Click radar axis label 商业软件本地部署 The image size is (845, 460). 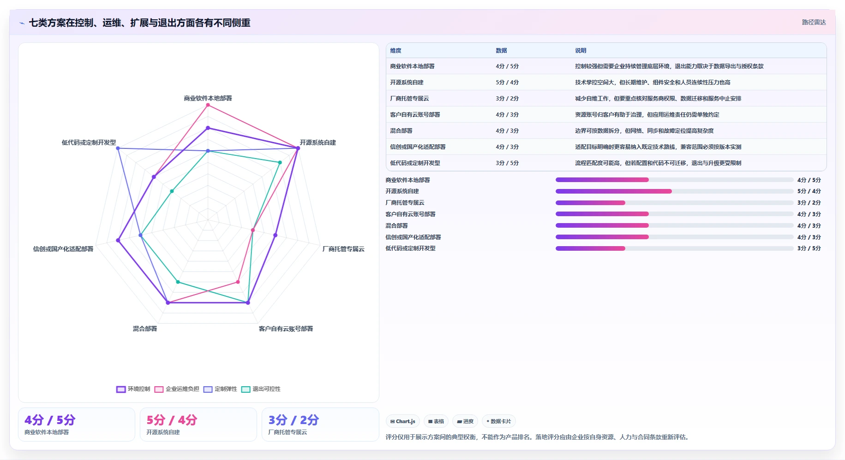(x=208, y=98)
